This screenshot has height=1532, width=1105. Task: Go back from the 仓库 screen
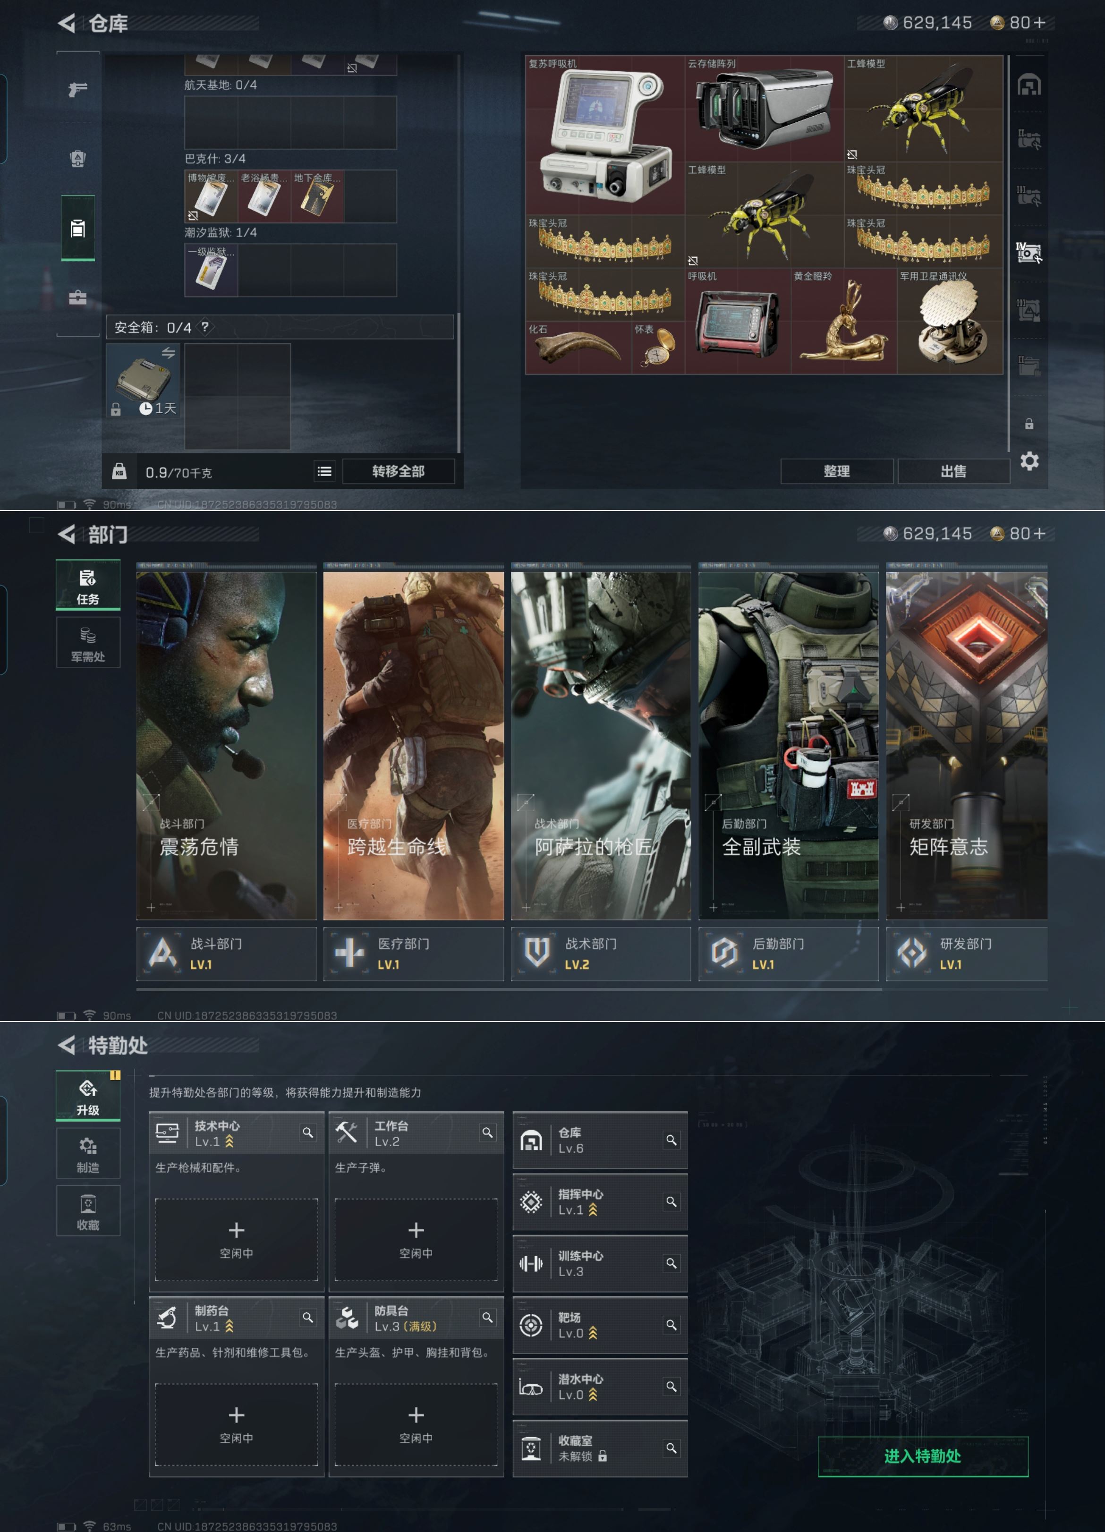pyautogui.click(x=66, y=24)
